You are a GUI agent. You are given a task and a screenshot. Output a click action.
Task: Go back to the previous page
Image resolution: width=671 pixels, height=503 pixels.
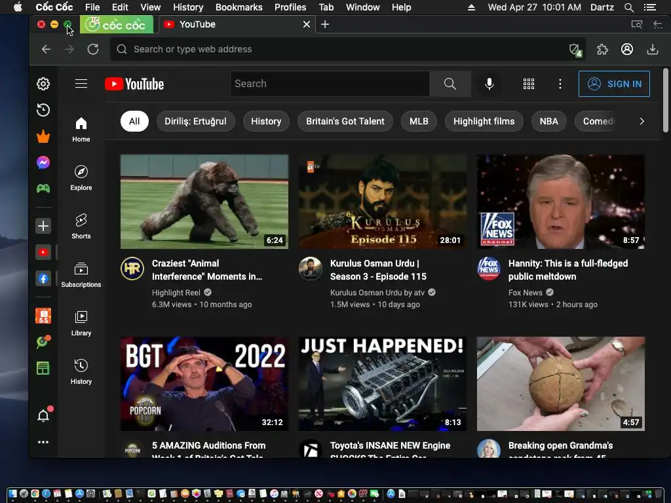pos(46,49)
